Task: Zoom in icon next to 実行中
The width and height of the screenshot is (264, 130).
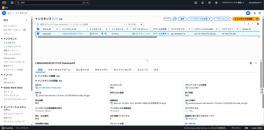Action: (x=102, y=34)
